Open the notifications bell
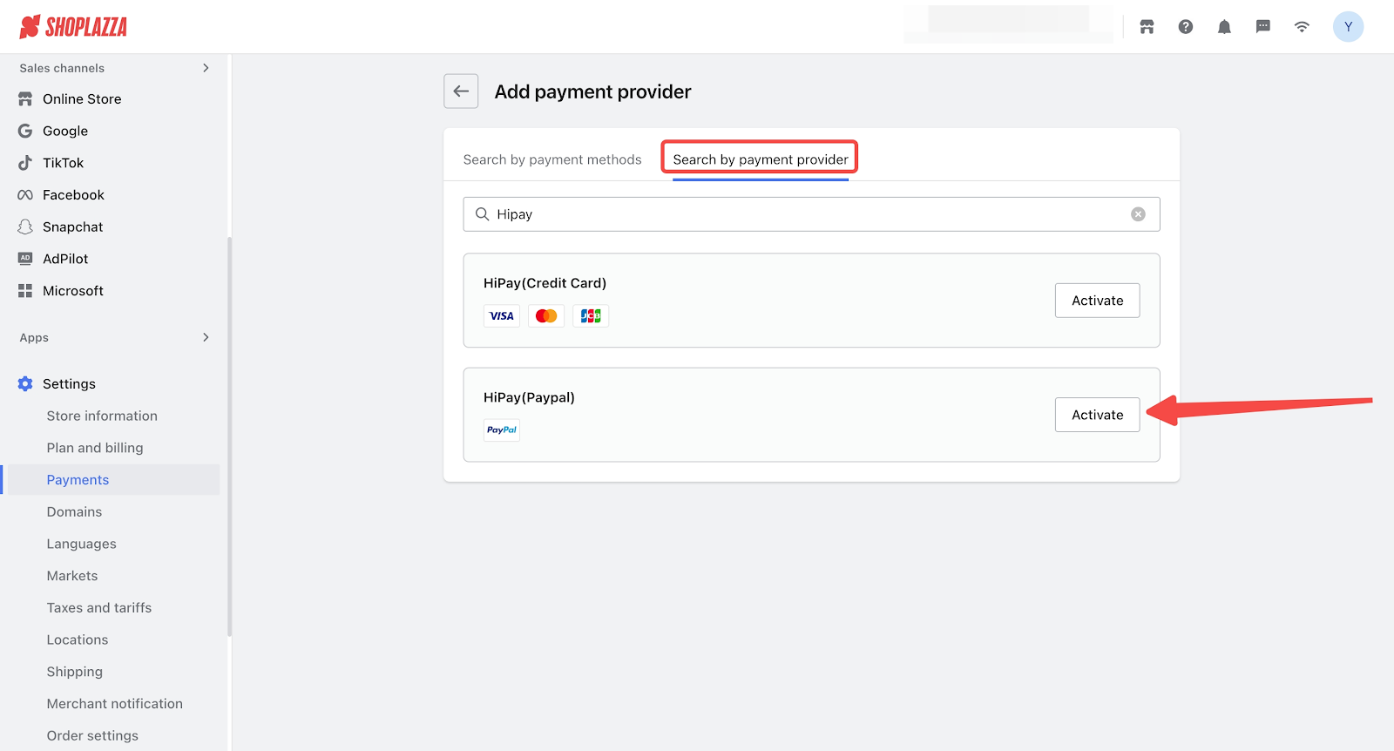The image size is (1394, 751). tap(1224, 27)
